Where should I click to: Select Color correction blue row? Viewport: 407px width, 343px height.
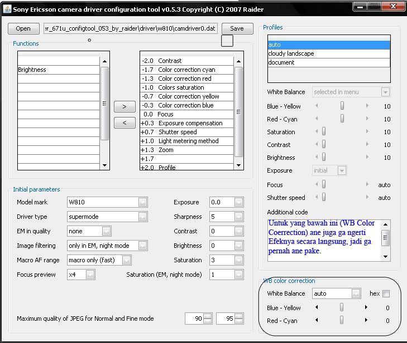(186, 105)
